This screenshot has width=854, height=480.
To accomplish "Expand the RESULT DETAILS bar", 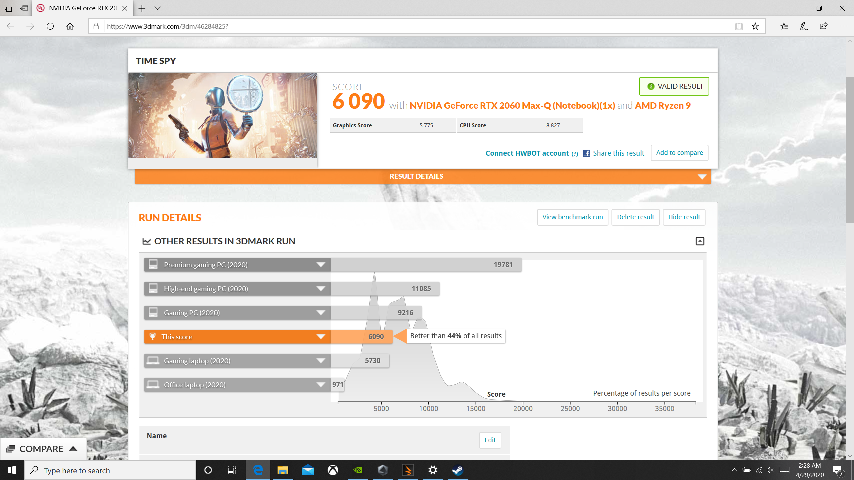I will (x=423, y=176).
